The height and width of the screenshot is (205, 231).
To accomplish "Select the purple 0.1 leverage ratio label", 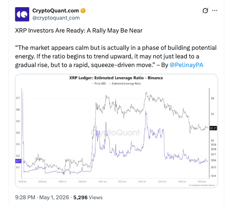I will click(18, 161).
